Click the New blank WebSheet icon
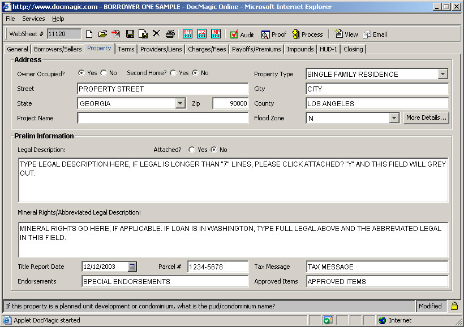 coord(89,34)
